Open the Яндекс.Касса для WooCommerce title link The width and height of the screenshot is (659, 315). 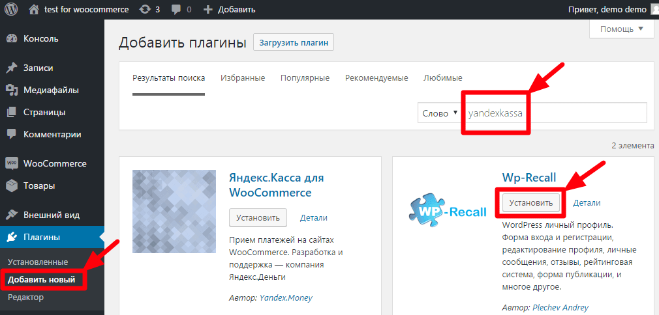(277, 185)
